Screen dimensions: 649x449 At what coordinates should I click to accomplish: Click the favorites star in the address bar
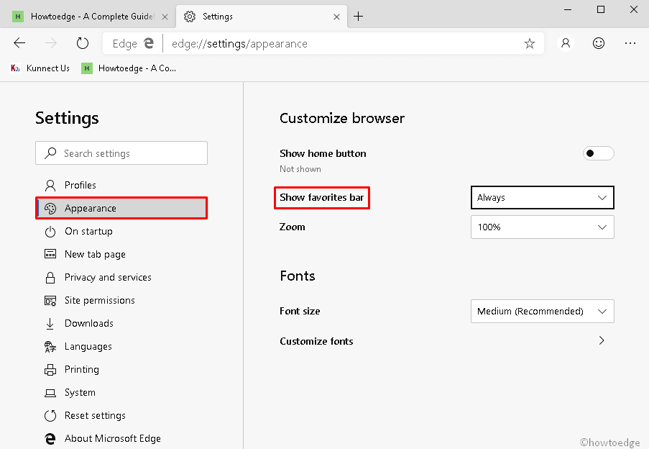click(529, 43)
